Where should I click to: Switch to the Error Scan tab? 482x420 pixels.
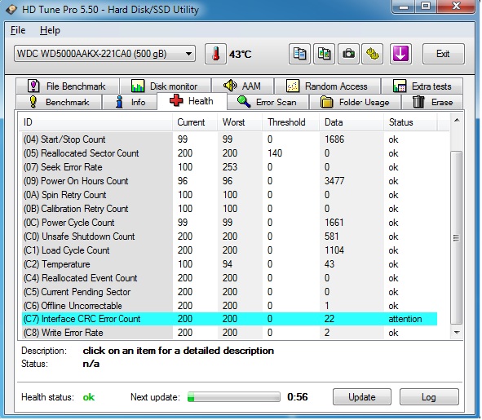pos(268,102)
